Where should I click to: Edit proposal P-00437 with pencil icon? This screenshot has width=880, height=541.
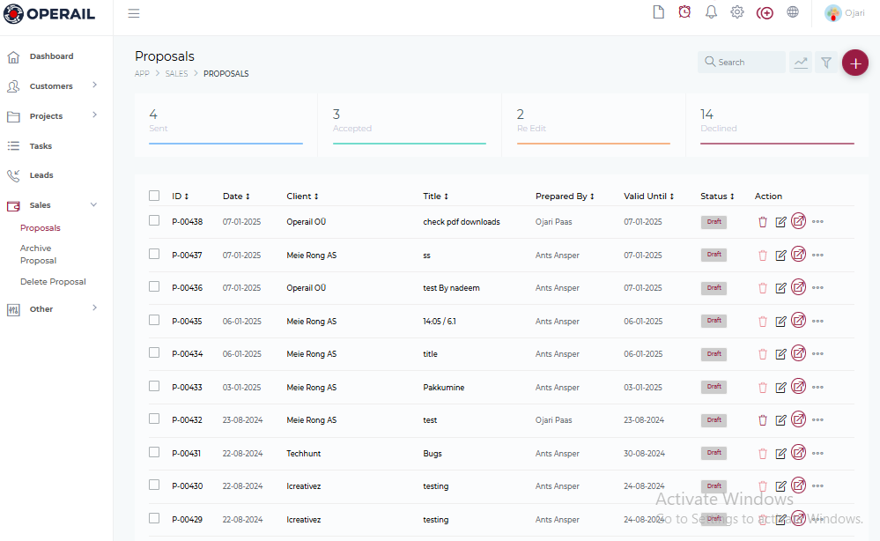[780, 256]
